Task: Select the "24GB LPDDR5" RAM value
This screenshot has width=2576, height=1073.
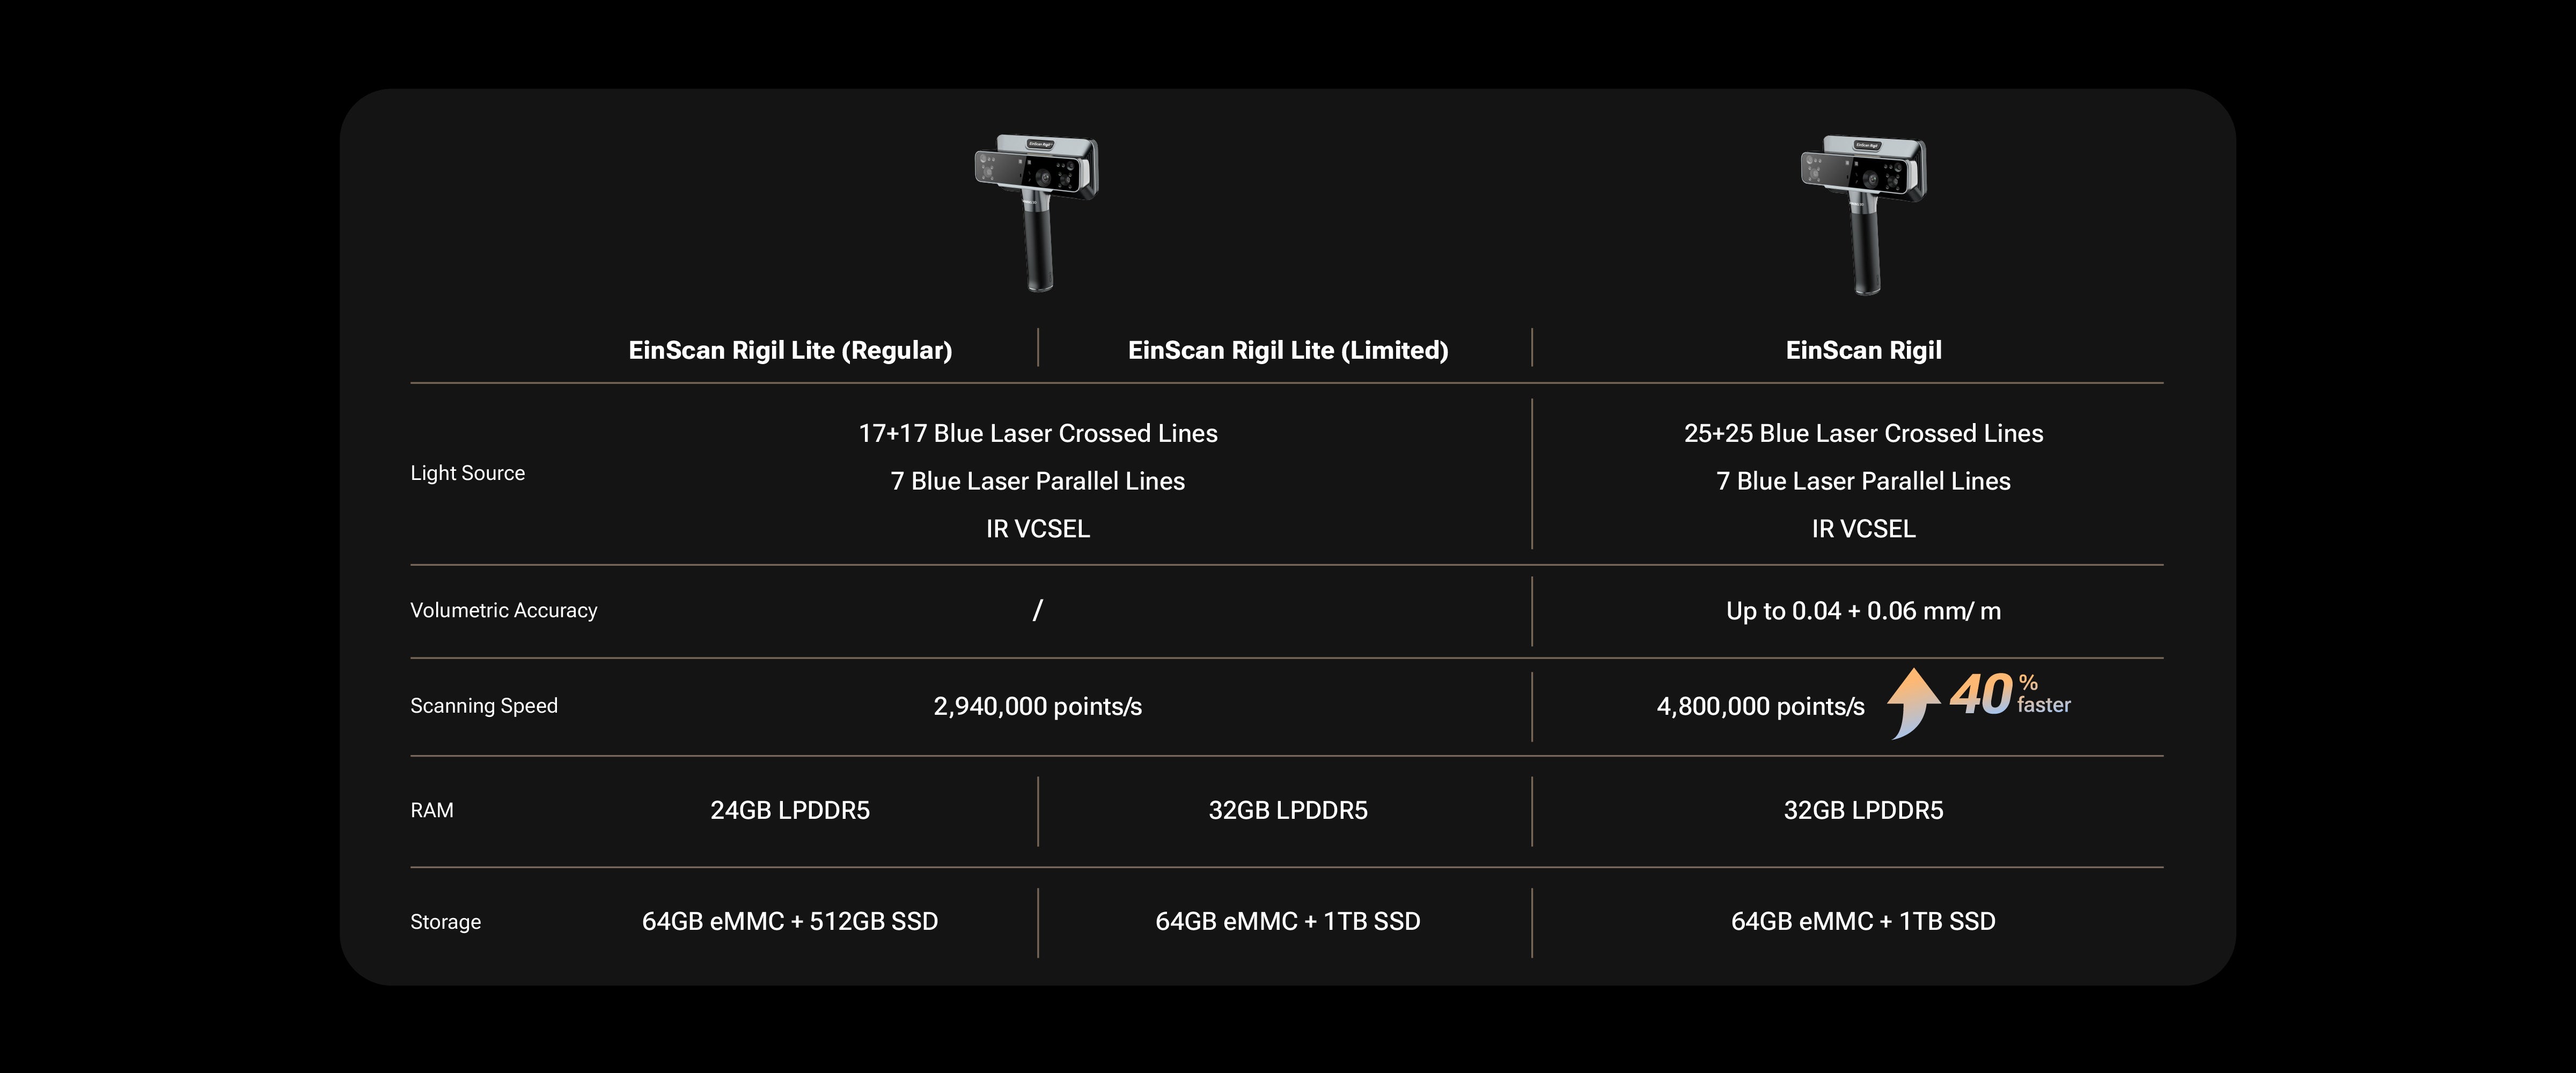Action: (x=790, y=810)
